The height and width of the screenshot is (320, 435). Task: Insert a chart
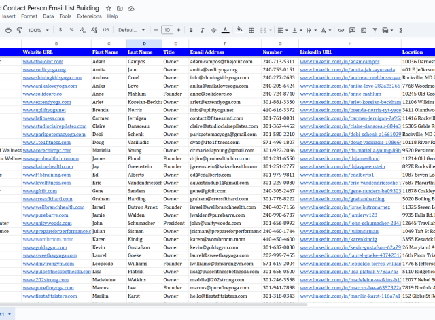364,30
